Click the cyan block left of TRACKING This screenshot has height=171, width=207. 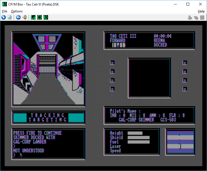[20, 118]
